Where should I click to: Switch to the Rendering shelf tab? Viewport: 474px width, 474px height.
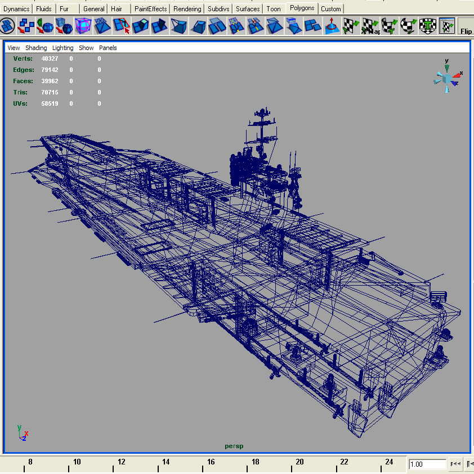click(x=187, y=8)
